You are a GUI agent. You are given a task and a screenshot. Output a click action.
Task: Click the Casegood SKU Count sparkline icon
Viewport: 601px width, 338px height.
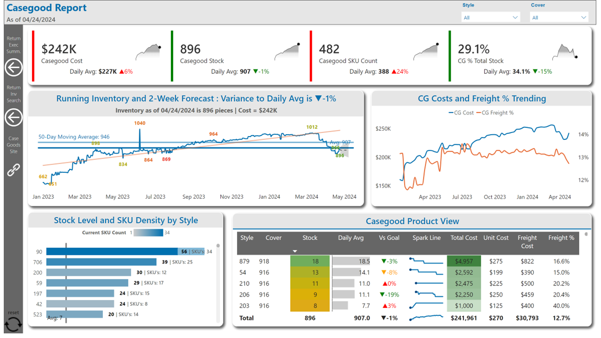[426, 51]
